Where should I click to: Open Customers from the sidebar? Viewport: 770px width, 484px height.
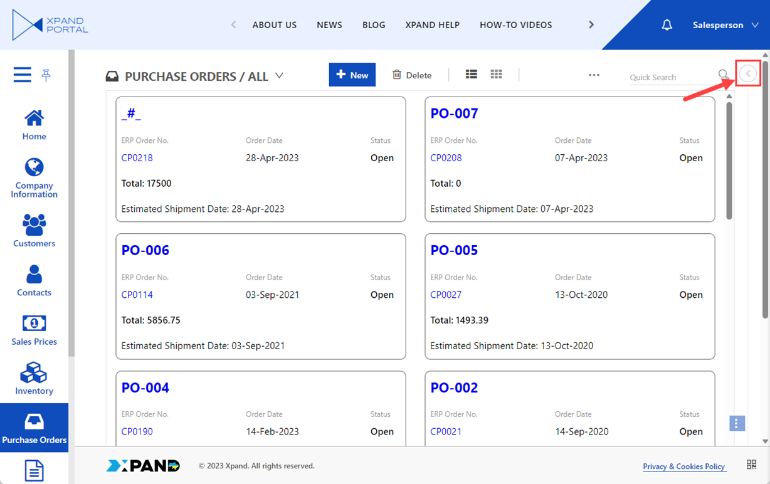[x=34, y=230]
